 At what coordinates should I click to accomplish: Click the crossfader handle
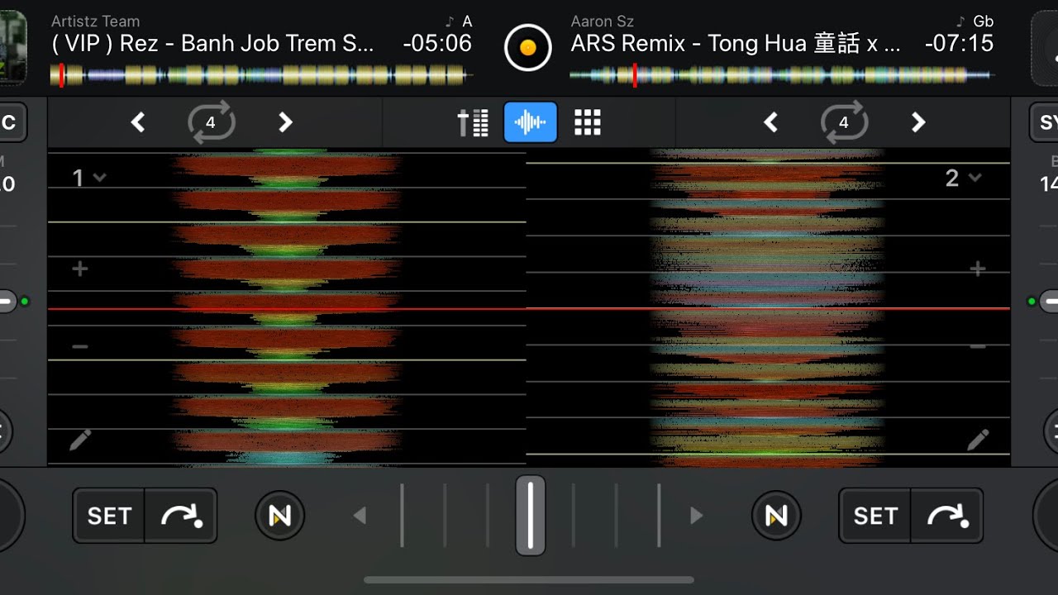point(530,515)
